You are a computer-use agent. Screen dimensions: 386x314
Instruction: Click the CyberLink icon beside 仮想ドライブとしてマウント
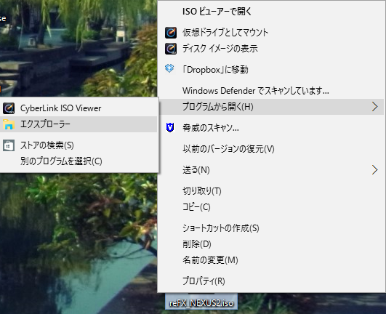pos(171,33)
